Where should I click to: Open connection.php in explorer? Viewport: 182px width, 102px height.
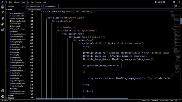[x=17, y=37]
